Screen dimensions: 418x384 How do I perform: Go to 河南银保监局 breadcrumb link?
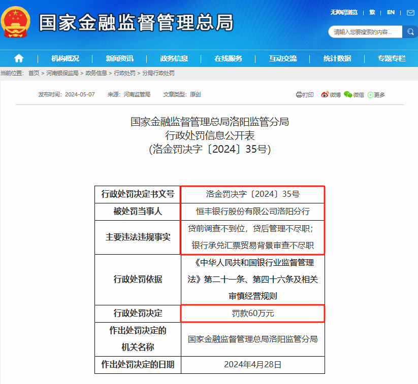click(62, 73)
